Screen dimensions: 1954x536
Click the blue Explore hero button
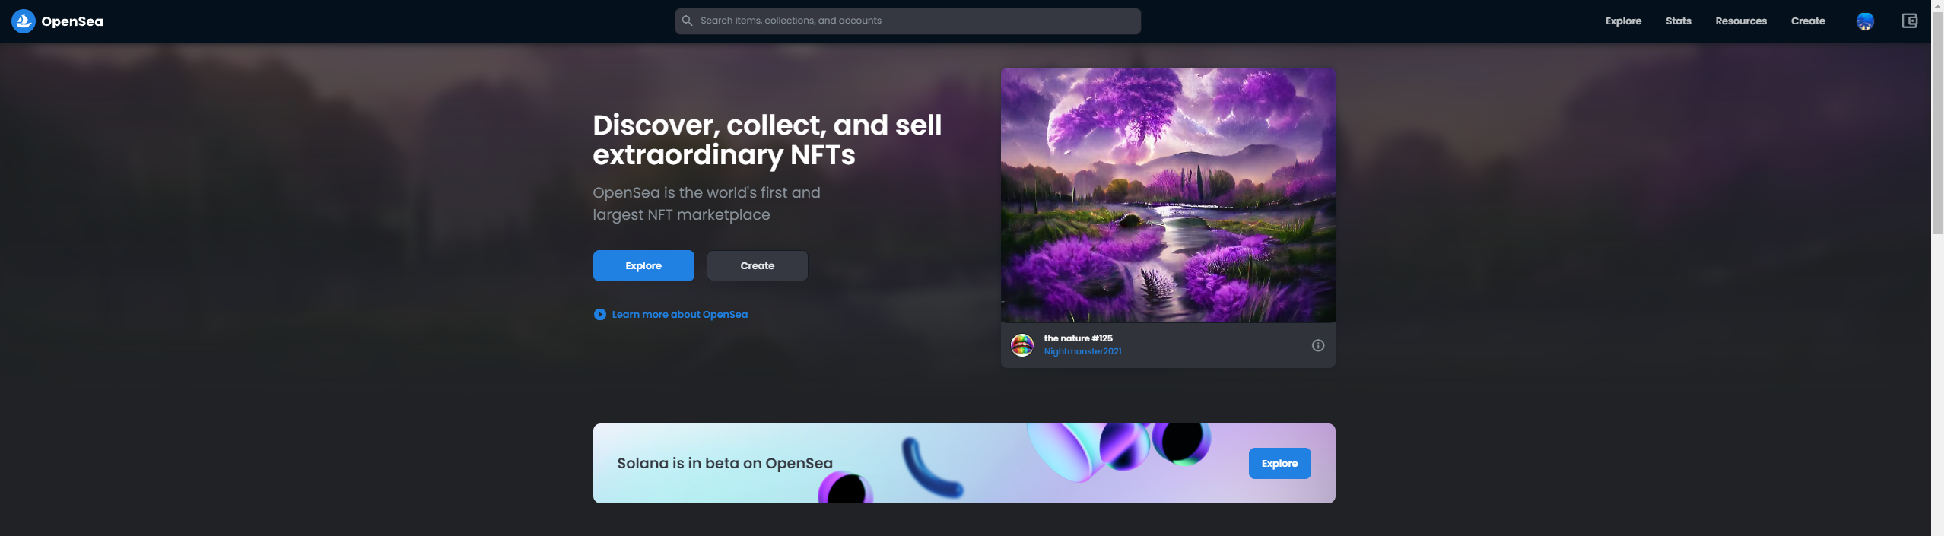pyautogui.click(x=643, y=265)
